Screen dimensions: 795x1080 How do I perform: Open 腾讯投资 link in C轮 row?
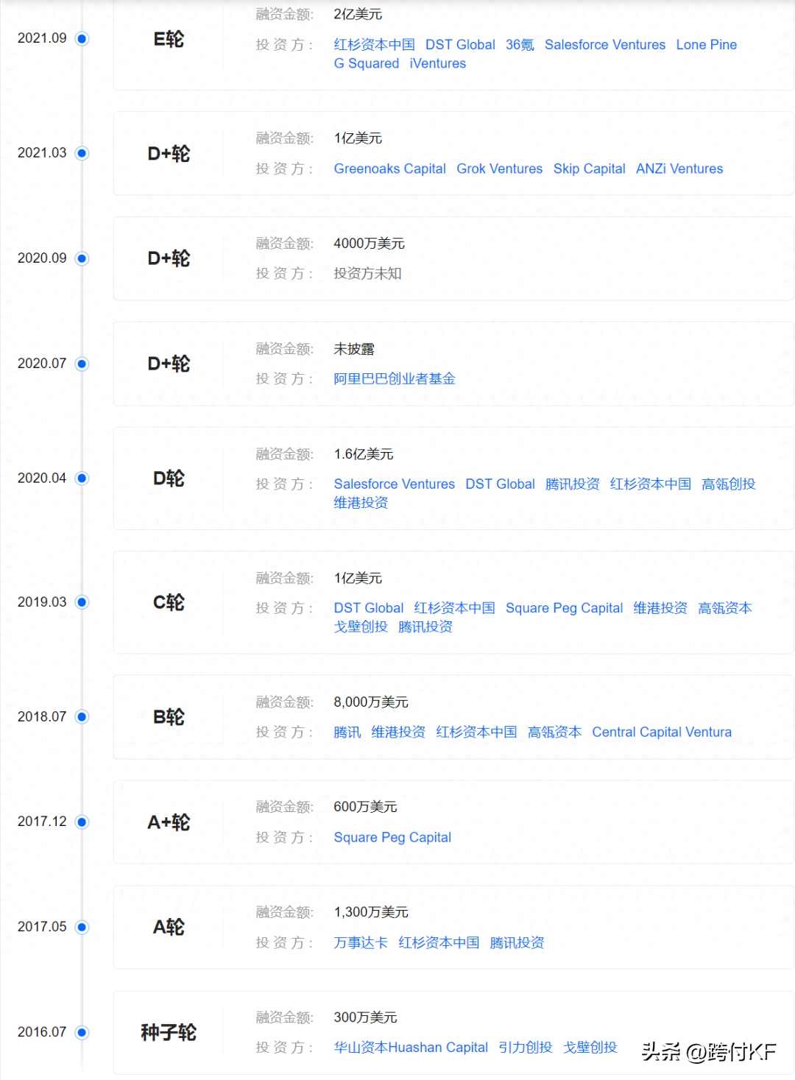(x=425, y=627)
